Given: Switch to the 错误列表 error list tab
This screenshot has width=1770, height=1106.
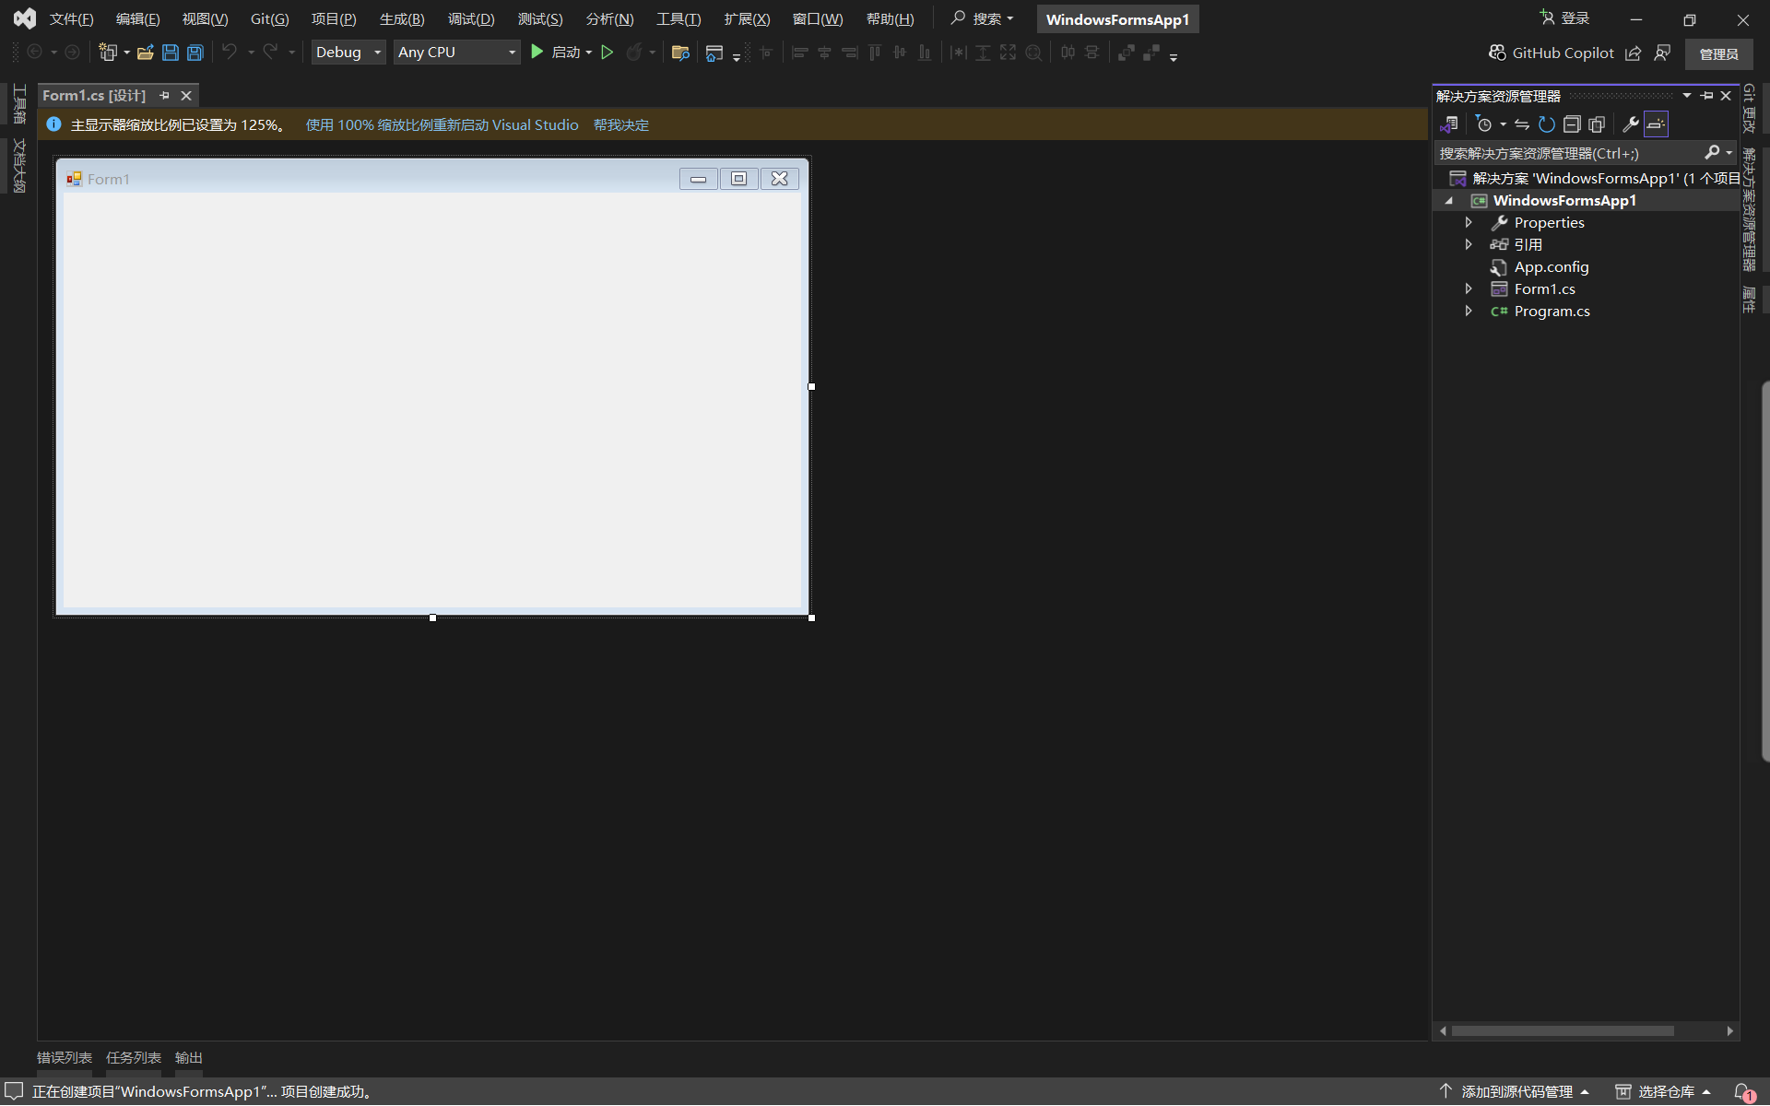Looking at the screenshot, I should pyautogui.click(x=65, y=1057).
